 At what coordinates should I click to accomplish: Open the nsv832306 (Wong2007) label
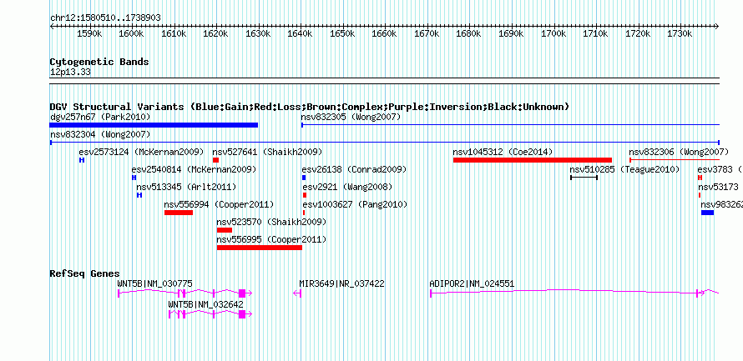[679, 152]
